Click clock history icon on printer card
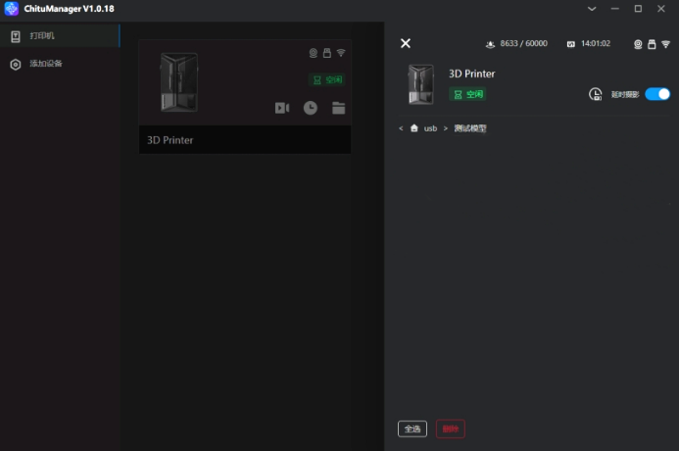 tap(310, 108)
